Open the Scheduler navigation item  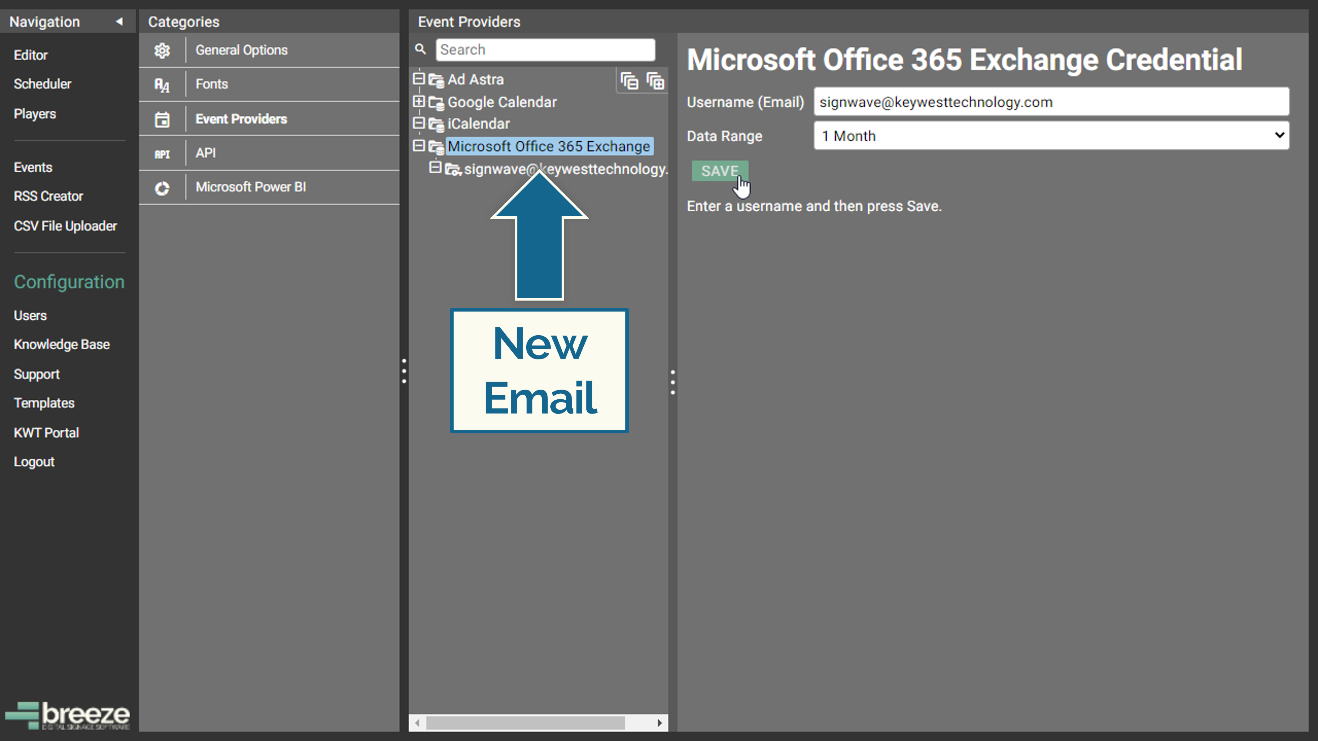click(42, 84)
